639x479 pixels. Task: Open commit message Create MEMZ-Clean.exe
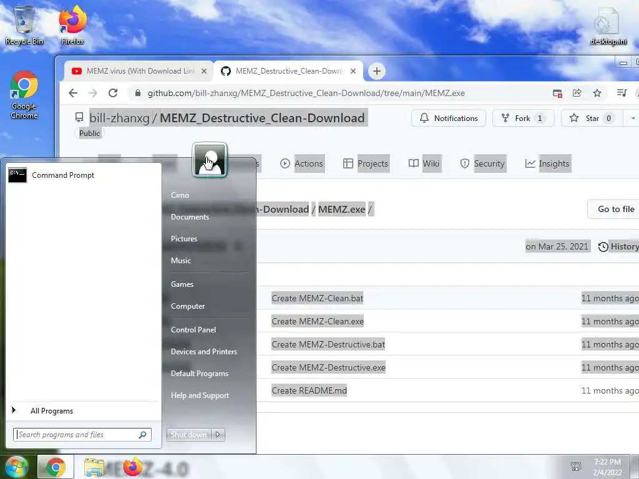318,321
